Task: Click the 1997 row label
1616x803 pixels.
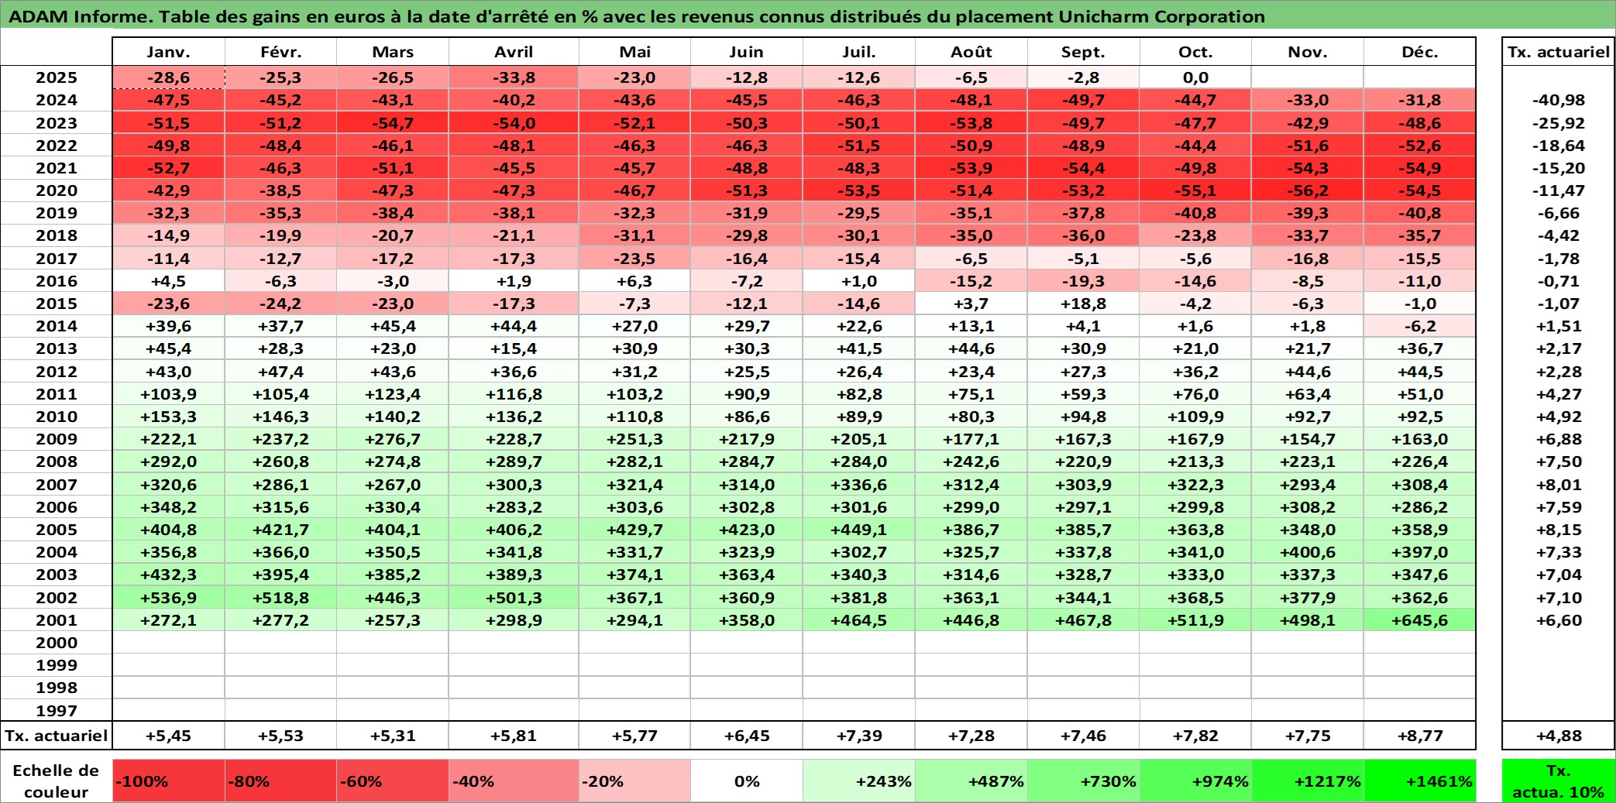Action: pyautogui.click(x=57, y=711)
